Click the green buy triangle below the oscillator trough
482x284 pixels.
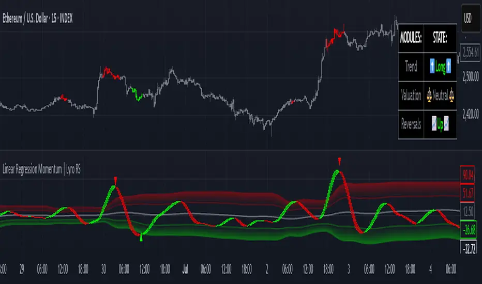[x=141, y=238]
